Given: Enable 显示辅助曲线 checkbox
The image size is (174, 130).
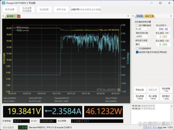Looking at the screenshot, I should click(137, 25).
